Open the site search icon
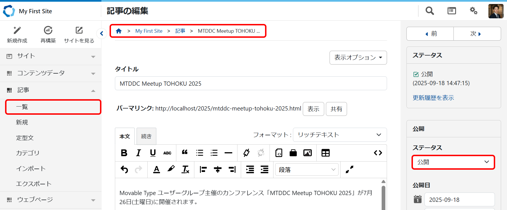The width and height of the screenshot is (507, 210). (x=430, y=11)
